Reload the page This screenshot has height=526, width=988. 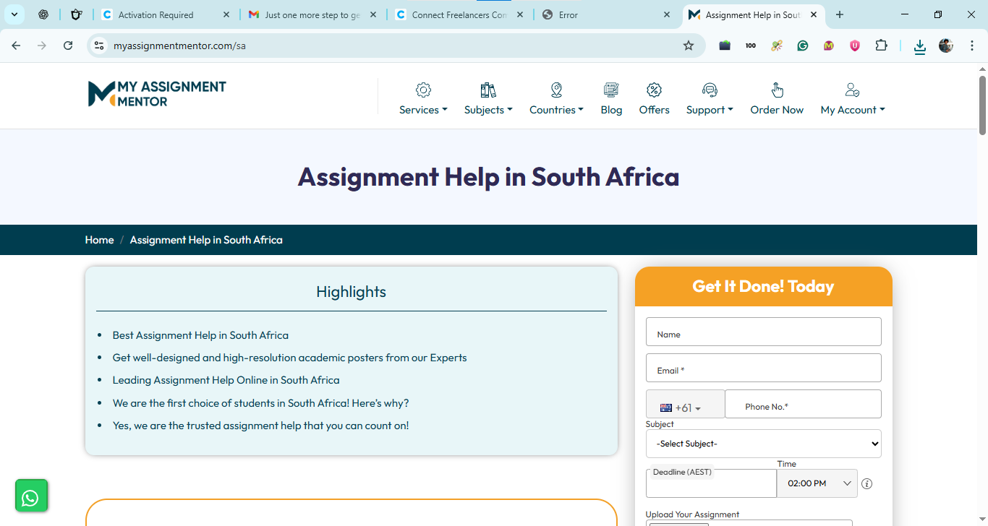(x=68, y=46)
